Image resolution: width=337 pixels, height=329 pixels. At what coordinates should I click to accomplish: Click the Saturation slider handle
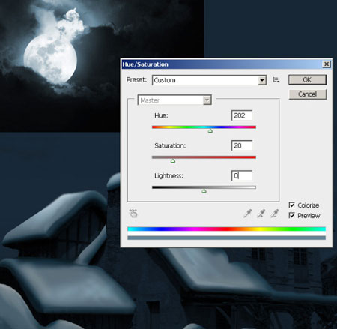[173, 161]
